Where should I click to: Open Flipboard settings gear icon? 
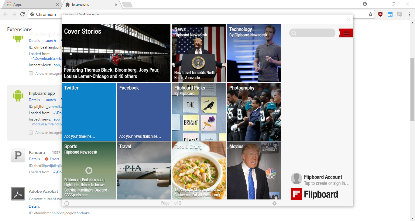[x=275, y=203]
